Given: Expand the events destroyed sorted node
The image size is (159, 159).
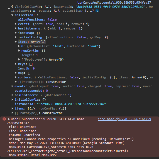Looking at the screenshot, I should click(13, 86).
